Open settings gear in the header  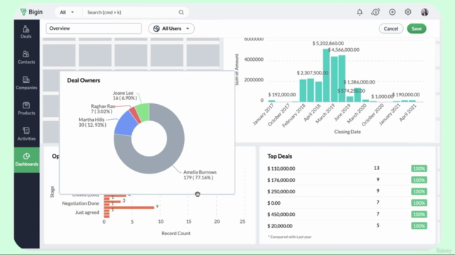point(408,12)
